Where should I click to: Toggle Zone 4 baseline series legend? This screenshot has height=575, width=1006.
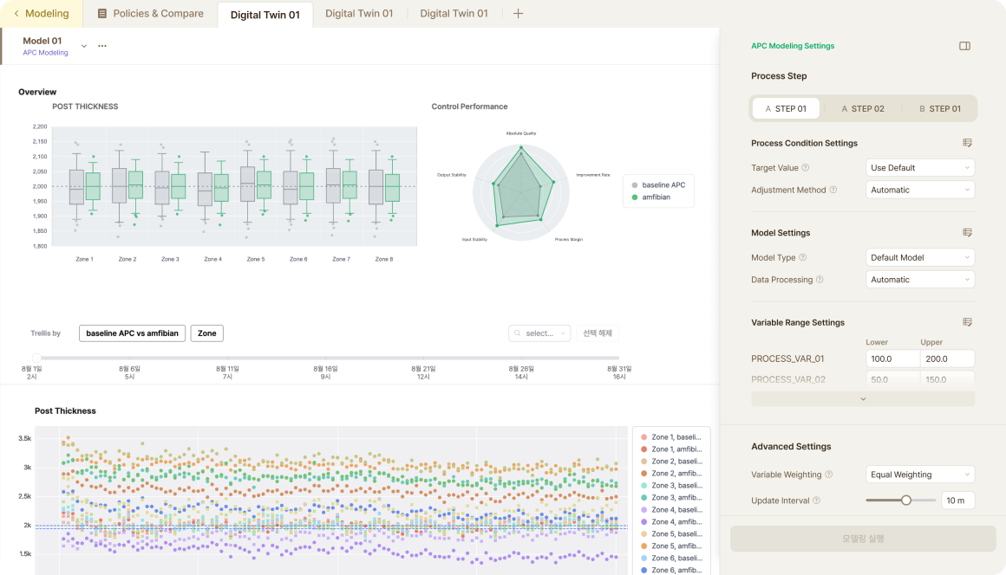671,510
